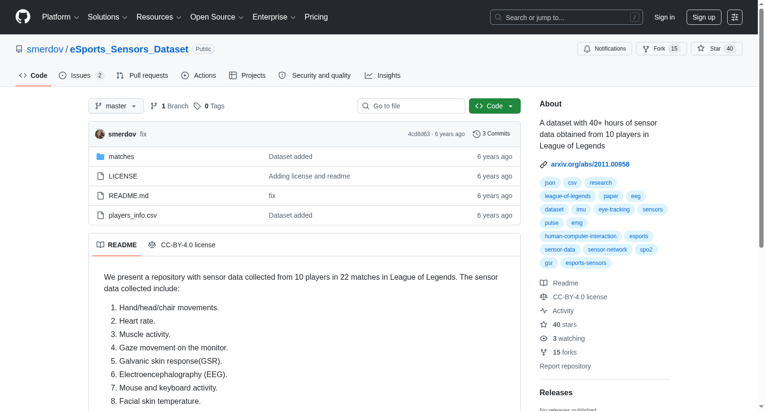Expand the Solutions menu
This screenshot has width=765, height=411.
pos(108,17)
